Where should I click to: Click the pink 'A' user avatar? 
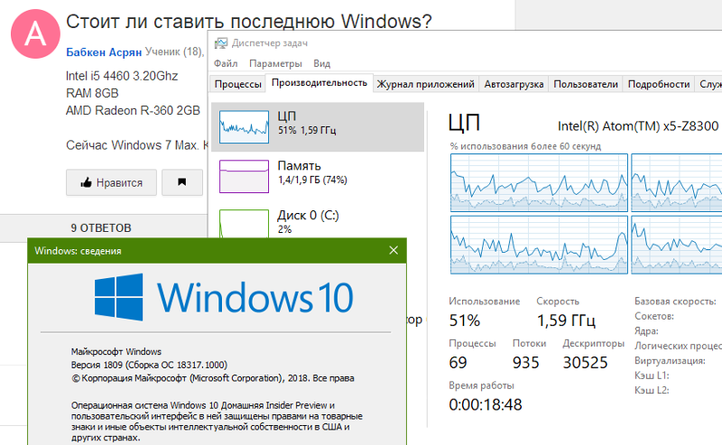pos(35,35)
